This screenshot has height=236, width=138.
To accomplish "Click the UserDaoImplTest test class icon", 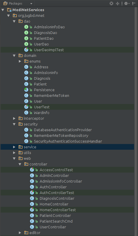I will click(x=26, y=50).
